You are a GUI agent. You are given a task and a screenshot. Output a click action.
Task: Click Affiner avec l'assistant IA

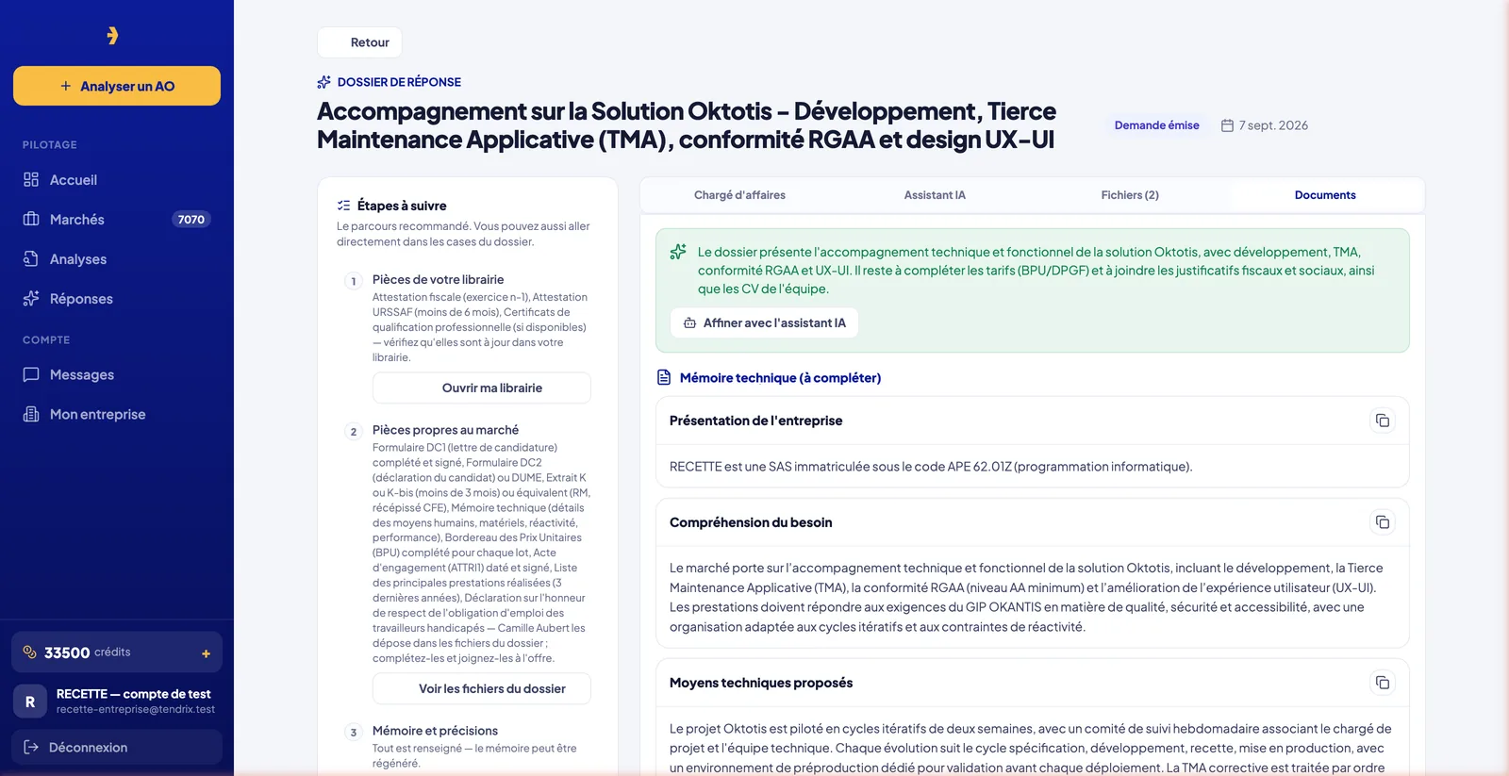tap(764, 322)
